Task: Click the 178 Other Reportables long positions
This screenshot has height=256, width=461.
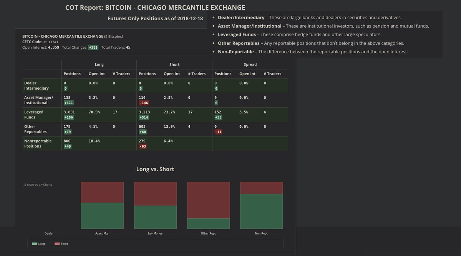Action: click(67, 126)
